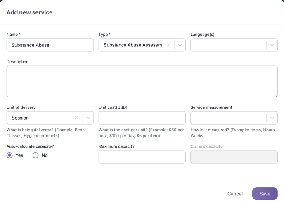Image resolution: width=284 pixels, height=204 pixels.
Task: Select No for auto-calculate capacity
Action: pos(35,155)
